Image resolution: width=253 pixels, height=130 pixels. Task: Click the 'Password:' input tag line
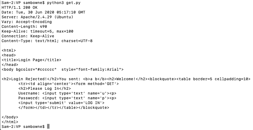pyautogui.click(x=67, y=98)
